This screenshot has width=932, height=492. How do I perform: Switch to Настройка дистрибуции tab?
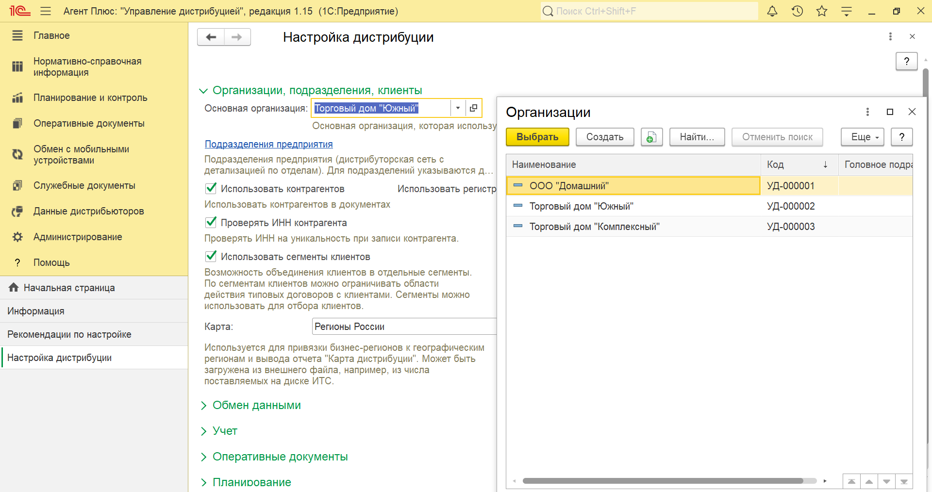pyautogui.click(x=94, y=358)
